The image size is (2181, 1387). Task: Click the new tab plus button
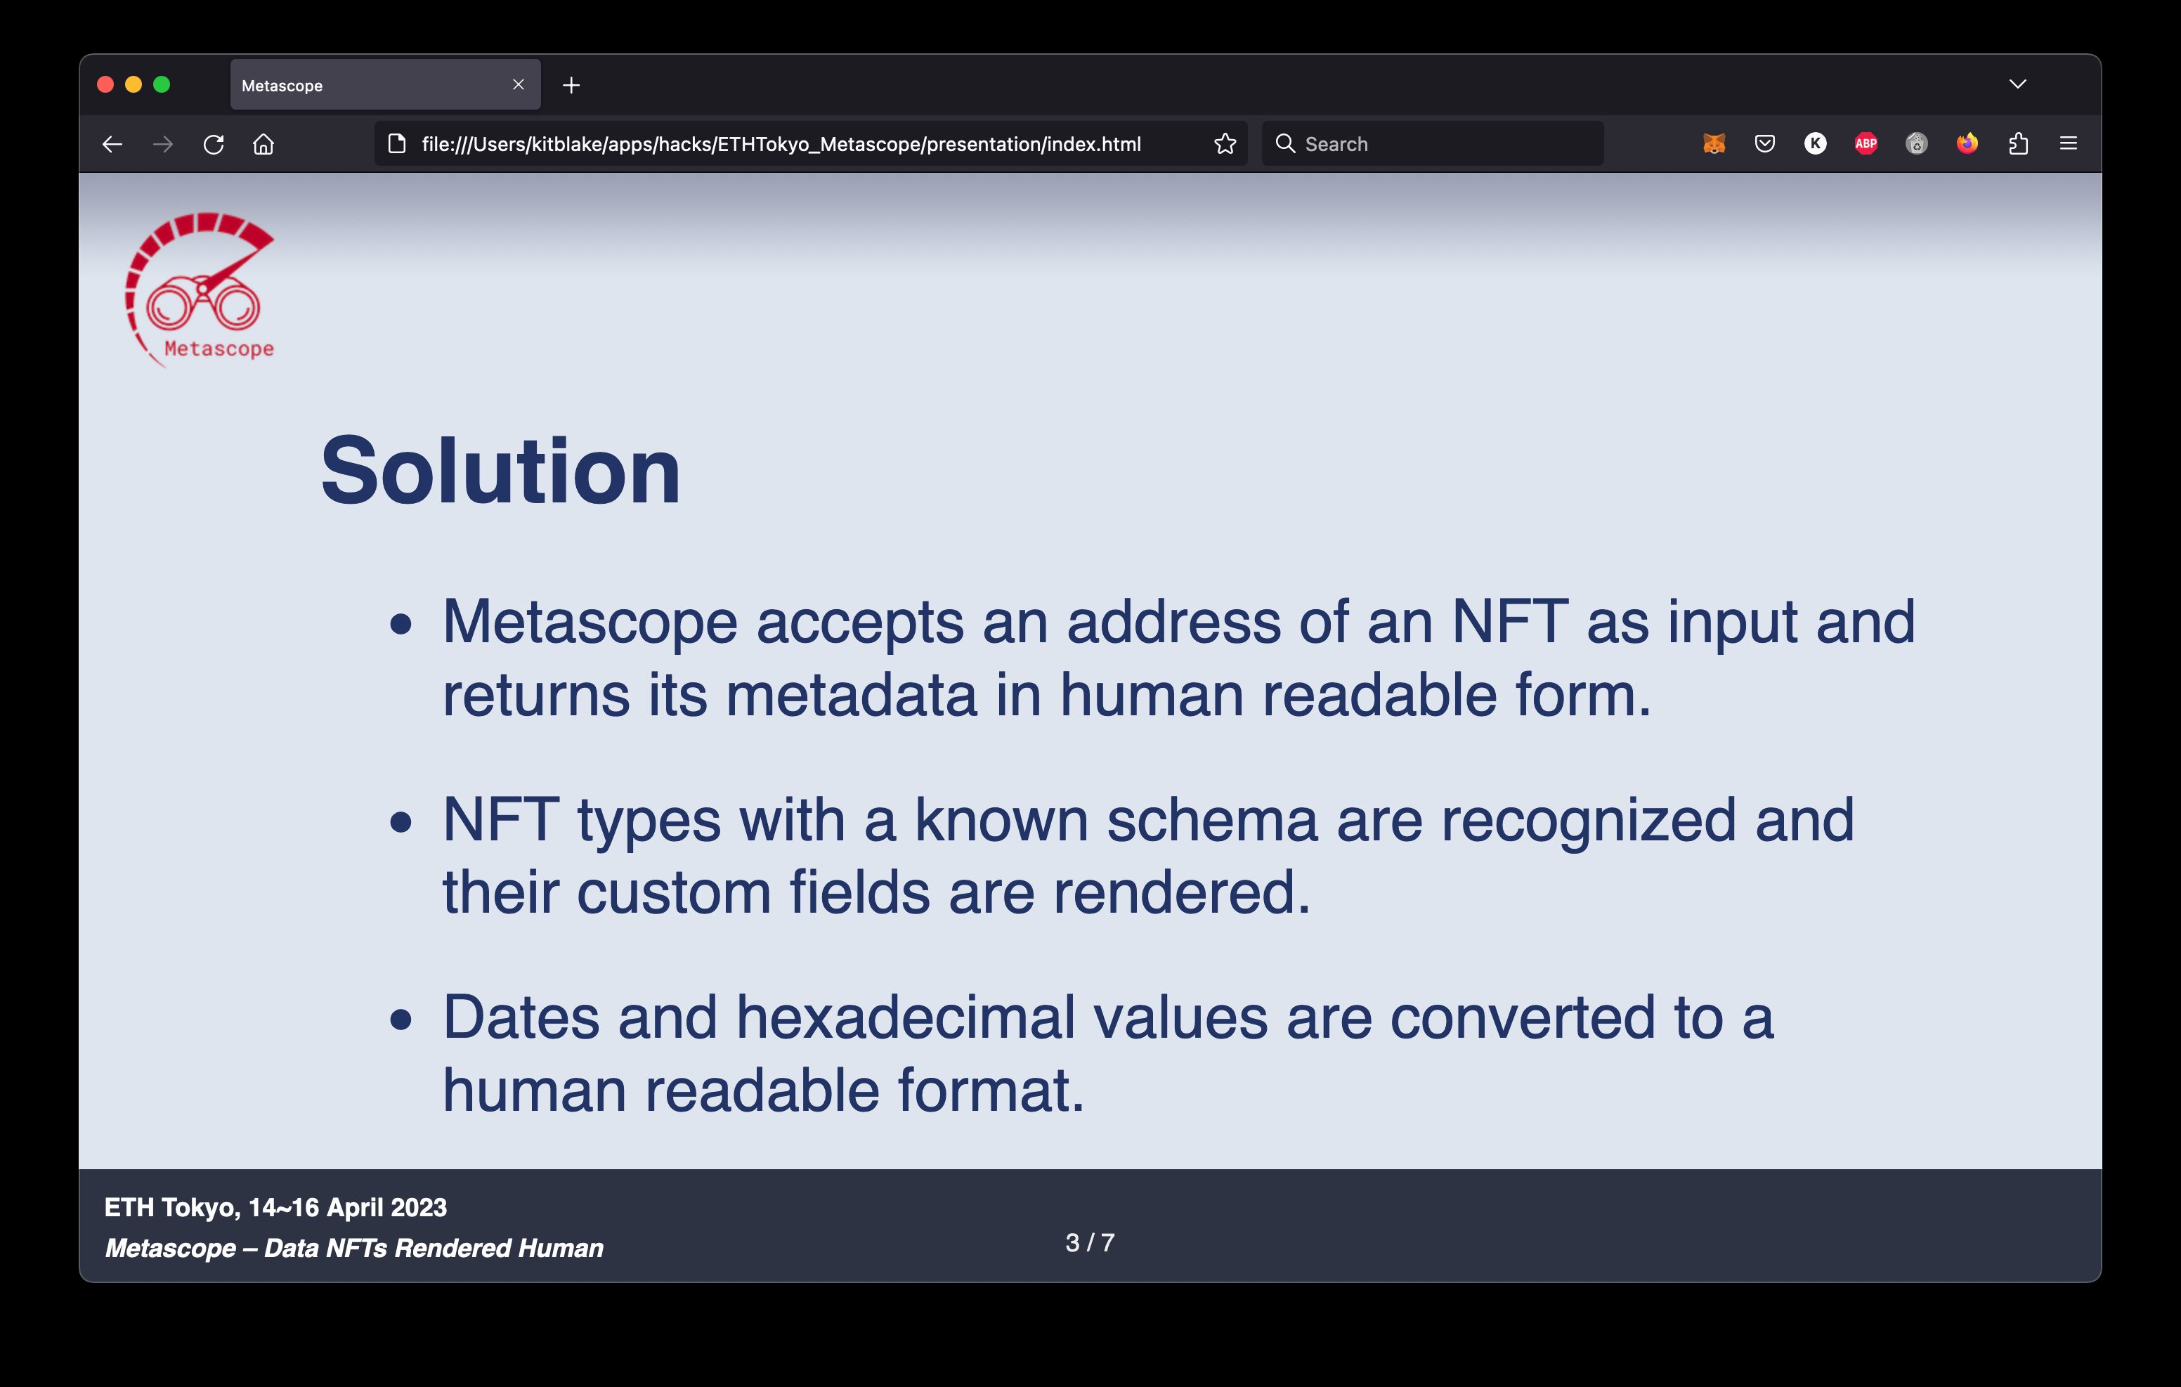(x=571, y=84)
